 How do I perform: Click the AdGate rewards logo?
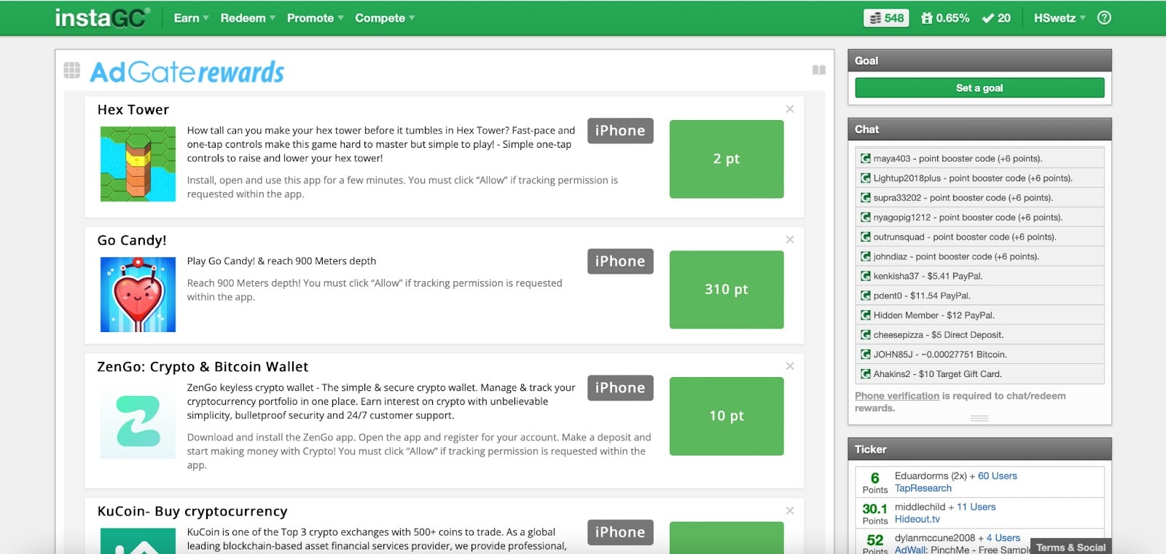click(x=187, y=71)
